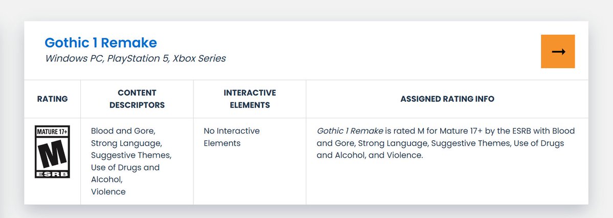The height and width of the screenshot is (218, 613).
Task: Click the No Interactive Elements cell text
Action: tap(231, 137)
